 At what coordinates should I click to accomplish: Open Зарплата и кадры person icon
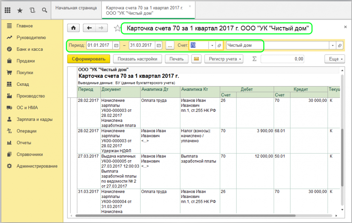(9, 119)
